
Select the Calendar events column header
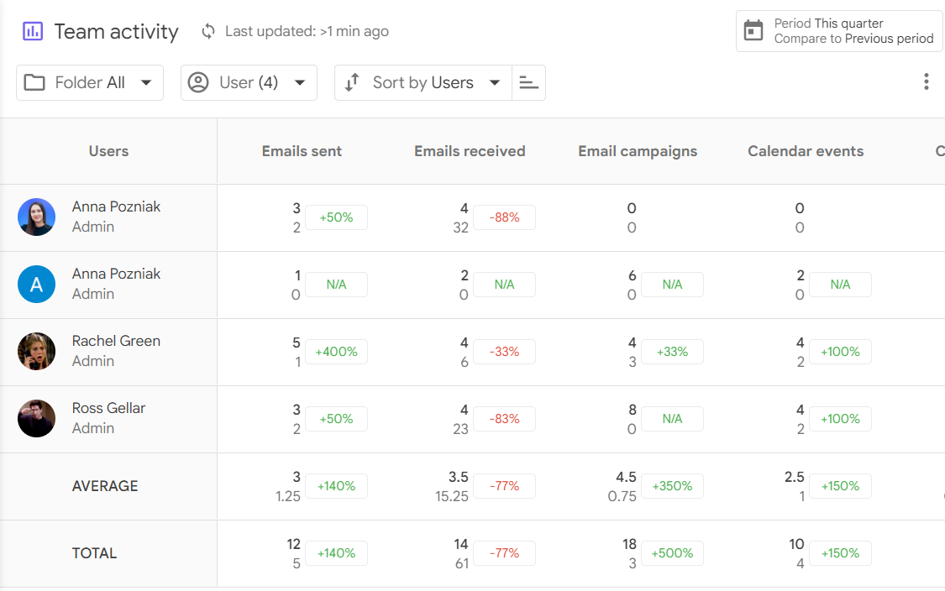(806, 151)
